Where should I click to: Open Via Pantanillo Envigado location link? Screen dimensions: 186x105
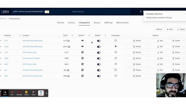click(x=31, y=58)
